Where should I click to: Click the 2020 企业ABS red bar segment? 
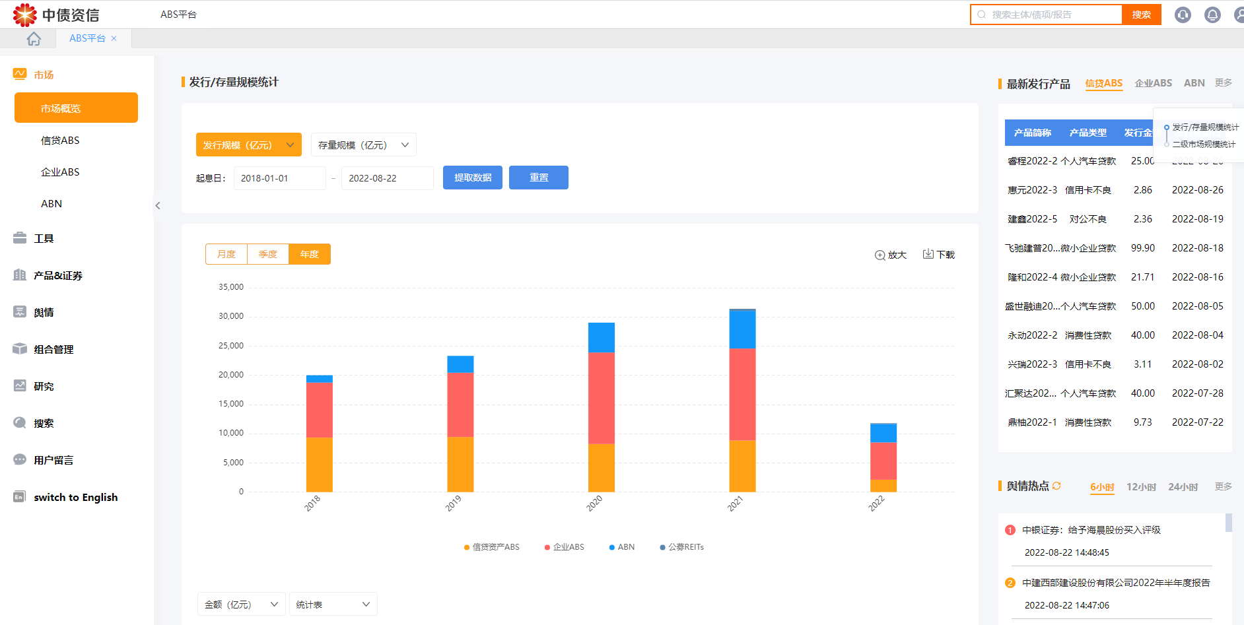pyautogui.click(x=601, y=398)
